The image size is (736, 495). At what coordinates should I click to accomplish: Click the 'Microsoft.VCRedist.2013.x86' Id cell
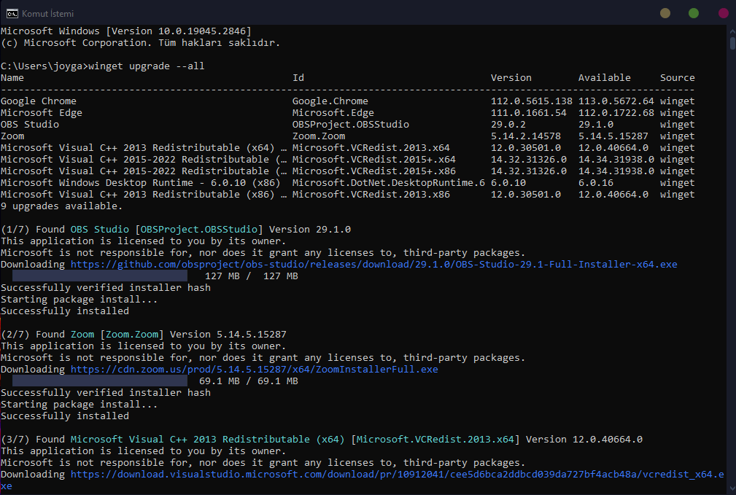click(371, 194)
